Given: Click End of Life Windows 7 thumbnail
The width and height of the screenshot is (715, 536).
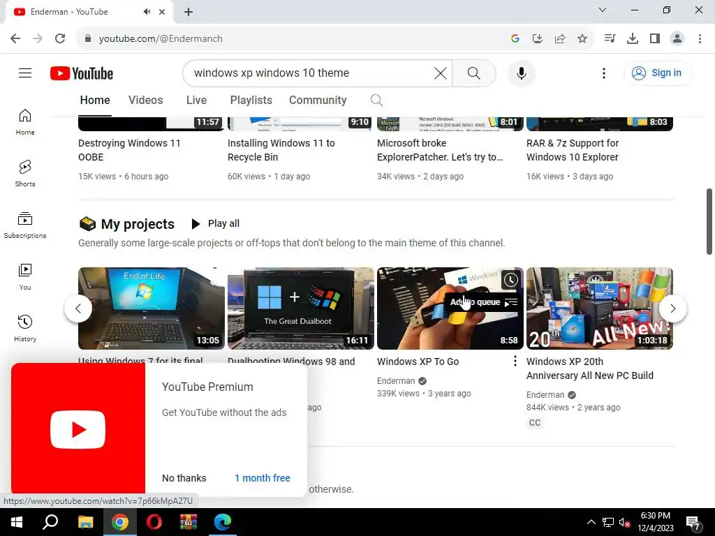Looking at the screenshot, I should coord(152,308).
